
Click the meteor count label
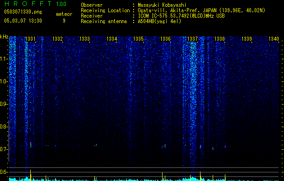(64, 14)
